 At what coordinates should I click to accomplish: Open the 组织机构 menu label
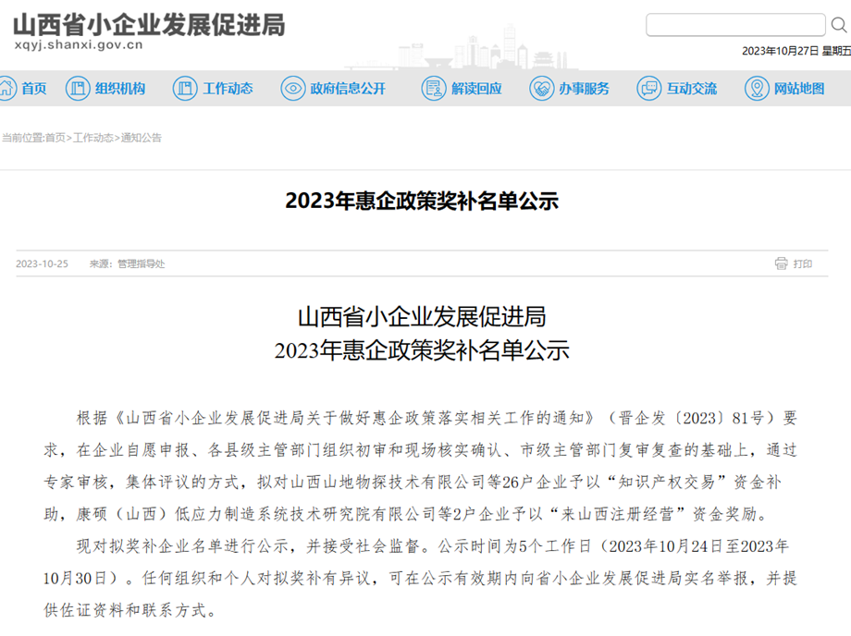(120, 89)
